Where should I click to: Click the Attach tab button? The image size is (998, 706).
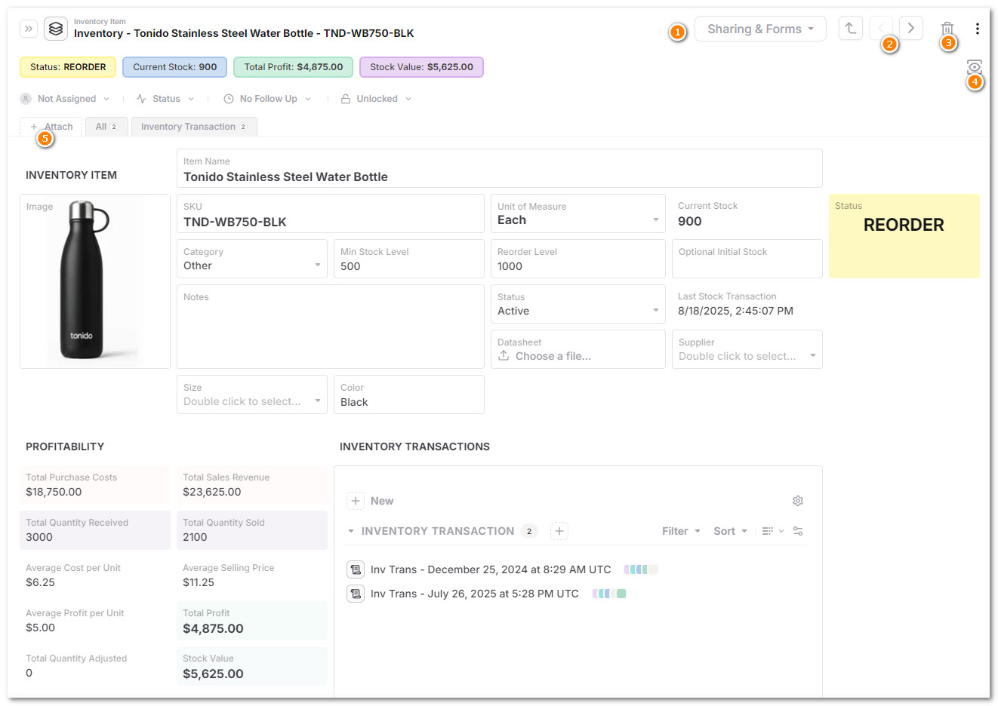pyautogui.click(x=51, y=127)
